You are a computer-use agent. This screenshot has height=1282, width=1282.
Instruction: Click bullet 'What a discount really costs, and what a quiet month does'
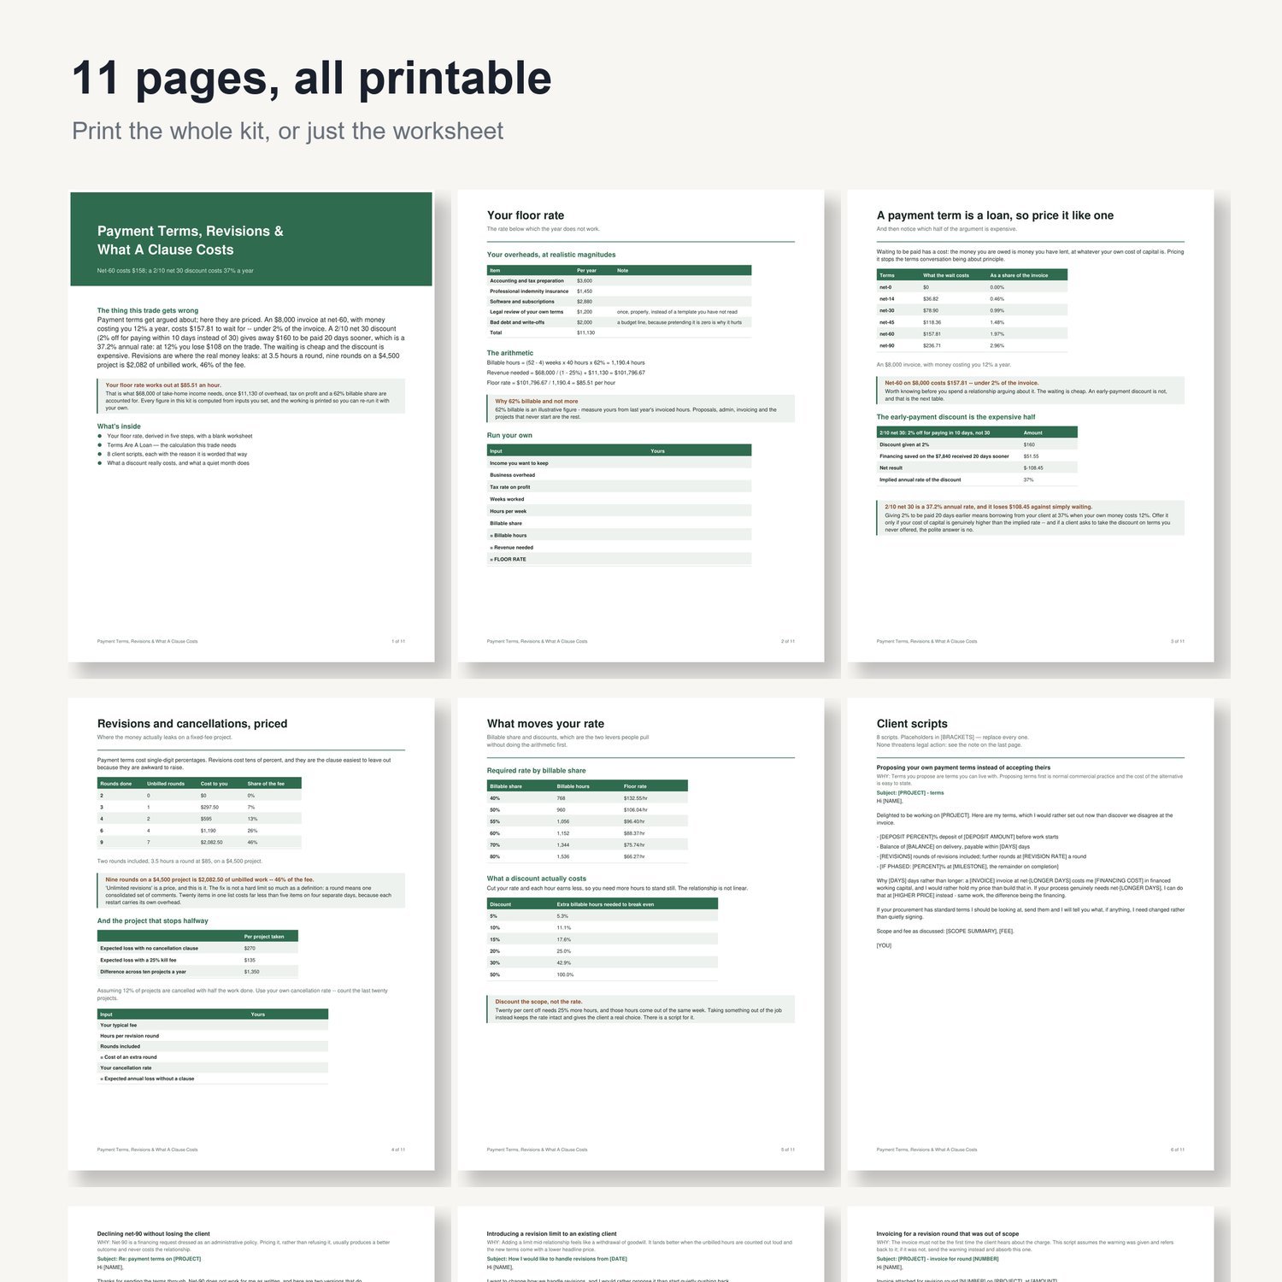point(178,463)
